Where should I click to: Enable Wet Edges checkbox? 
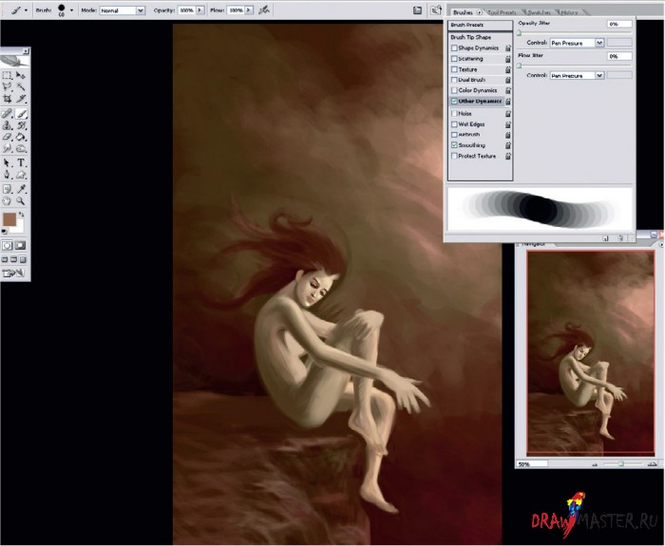click(x=454, y=124)
